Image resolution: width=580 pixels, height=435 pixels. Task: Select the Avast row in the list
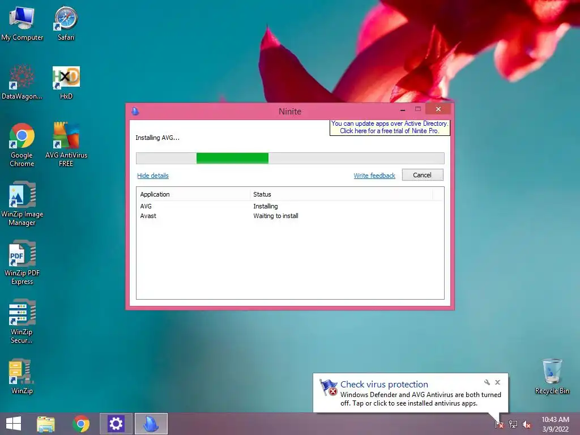[x=290, y=216]
